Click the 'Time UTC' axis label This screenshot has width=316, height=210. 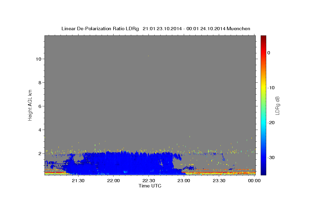pos(150,186)
